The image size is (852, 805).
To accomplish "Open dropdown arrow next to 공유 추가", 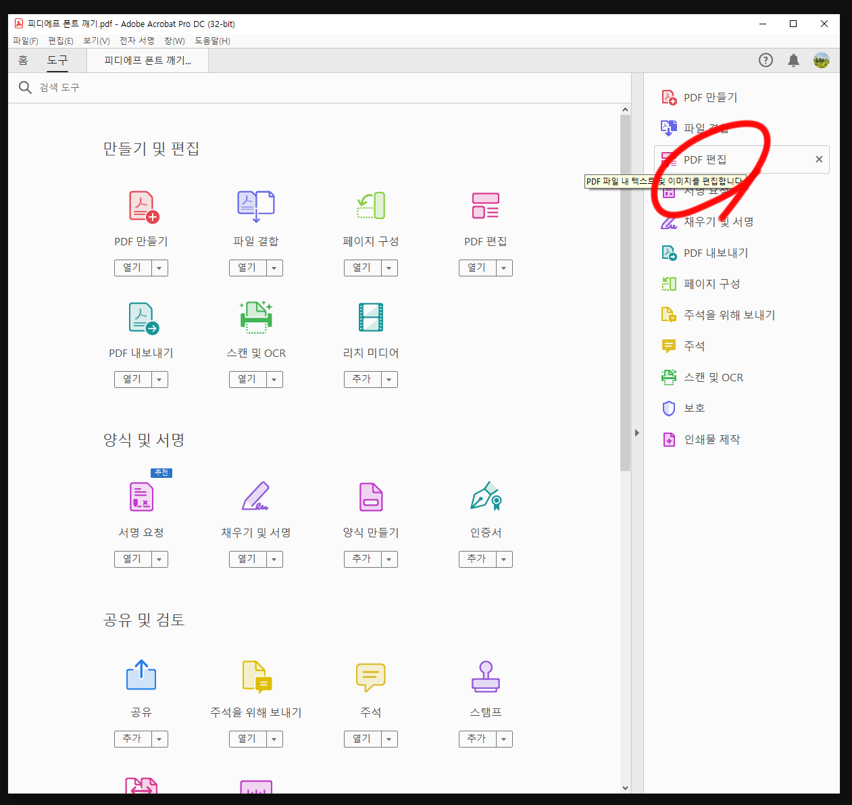I will click(x=159, y=739).
